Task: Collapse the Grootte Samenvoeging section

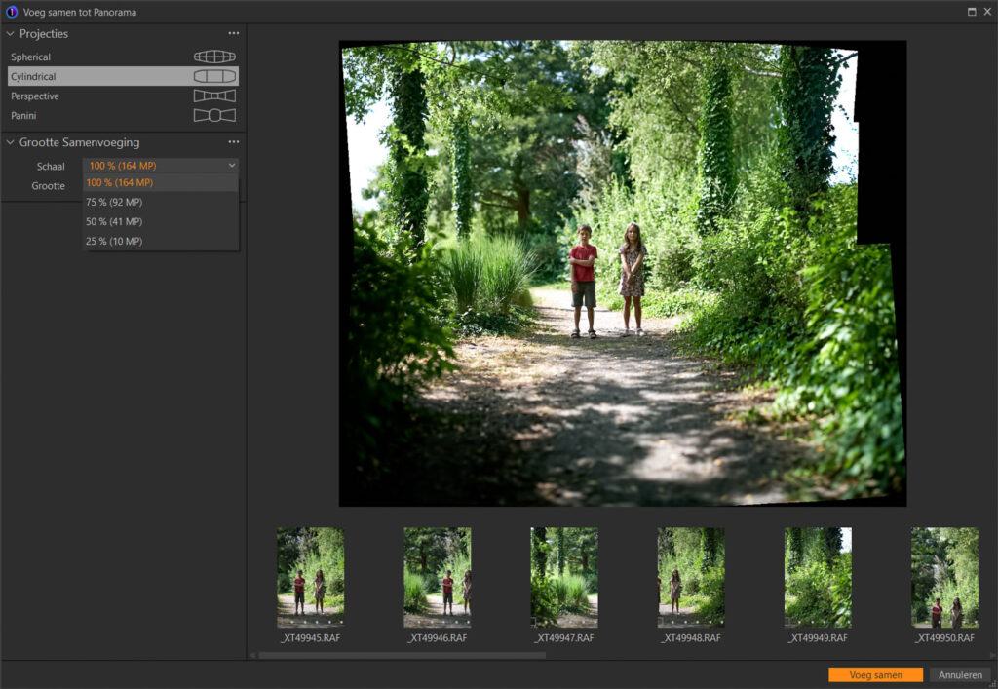Action: pos(10,142)
